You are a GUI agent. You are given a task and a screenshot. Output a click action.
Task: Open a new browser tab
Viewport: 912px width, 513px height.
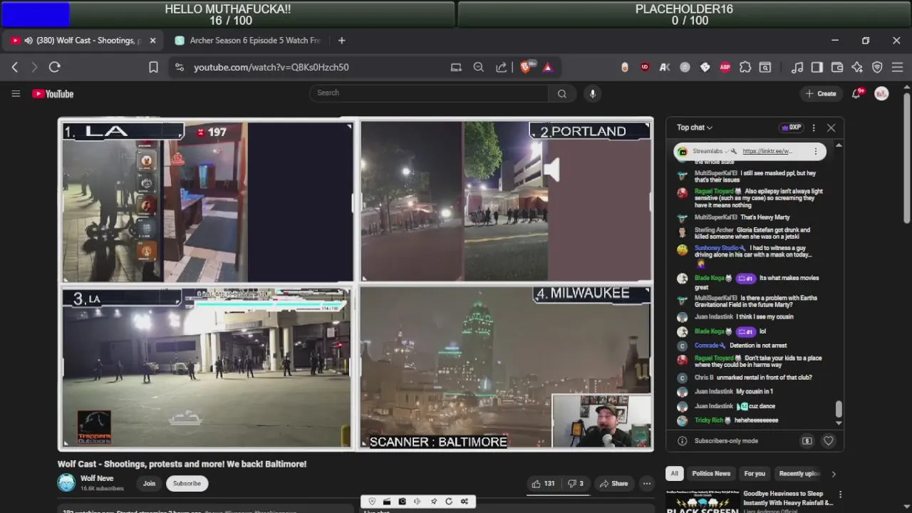[341, 41]
